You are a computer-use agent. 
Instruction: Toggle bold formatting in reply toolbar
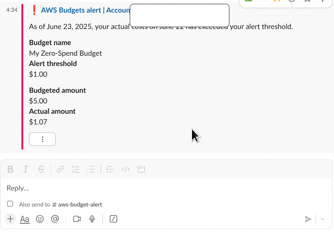click(x=10, y=169)
